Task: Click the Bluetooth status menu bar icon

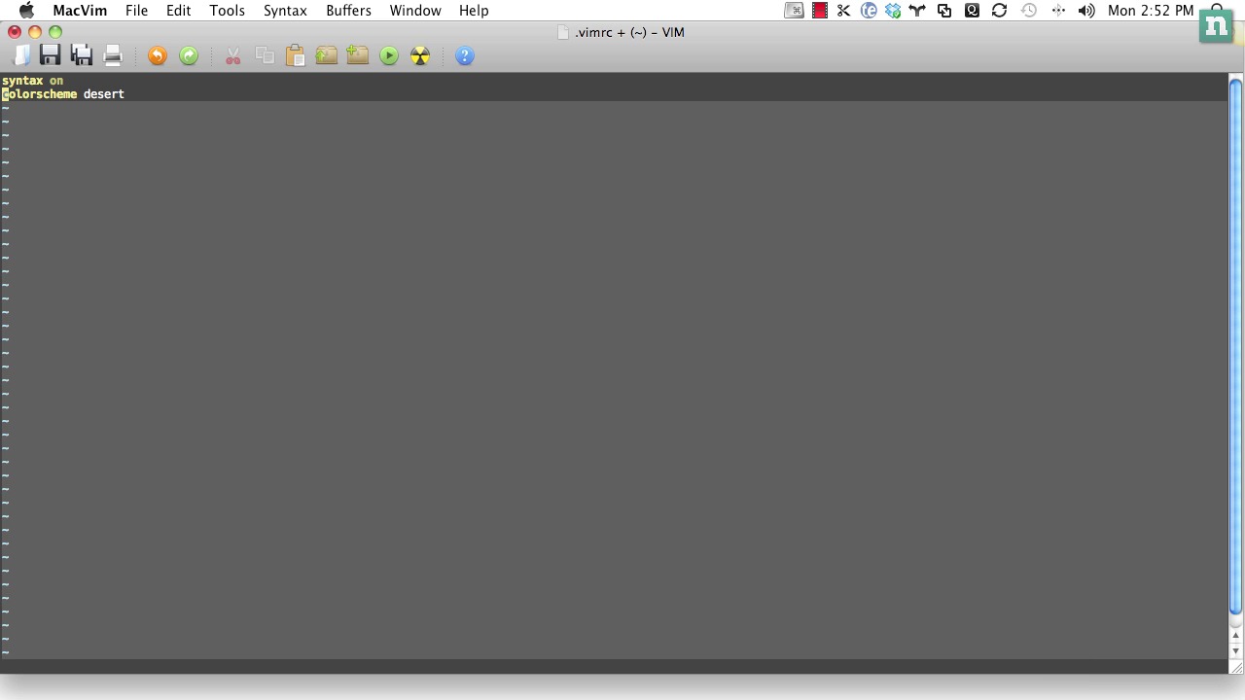Action: point(1058,11)
